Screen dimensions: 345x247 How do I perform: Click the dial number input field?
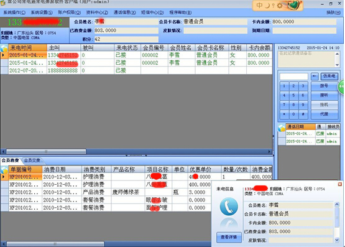point(294,77)
